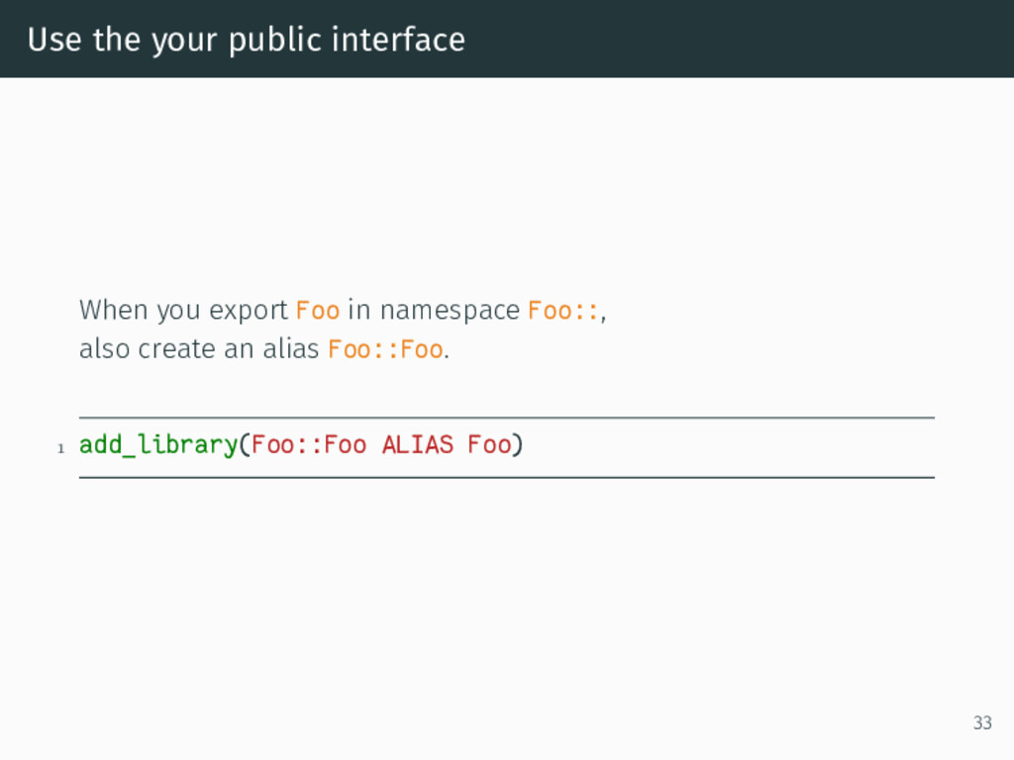Click the orange 'Foo::' namespace text
This screenshot has height=760, width=1014.
tap(563, 310)
